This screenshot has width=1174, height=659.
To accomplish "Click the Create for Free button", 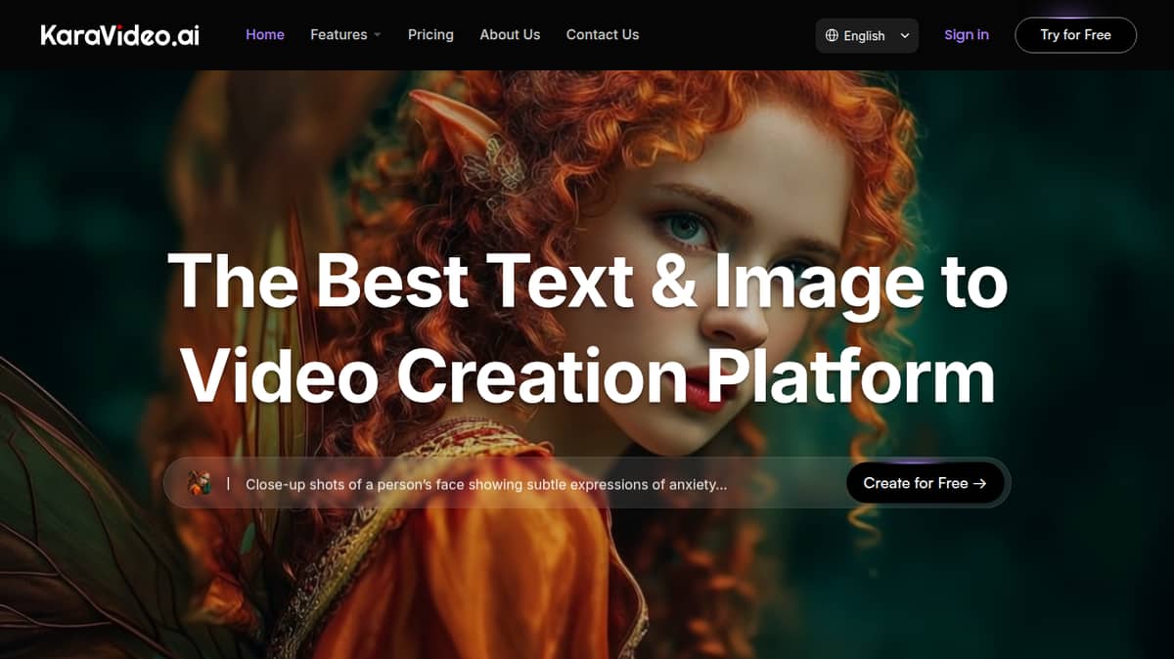I will pos(925,483).
